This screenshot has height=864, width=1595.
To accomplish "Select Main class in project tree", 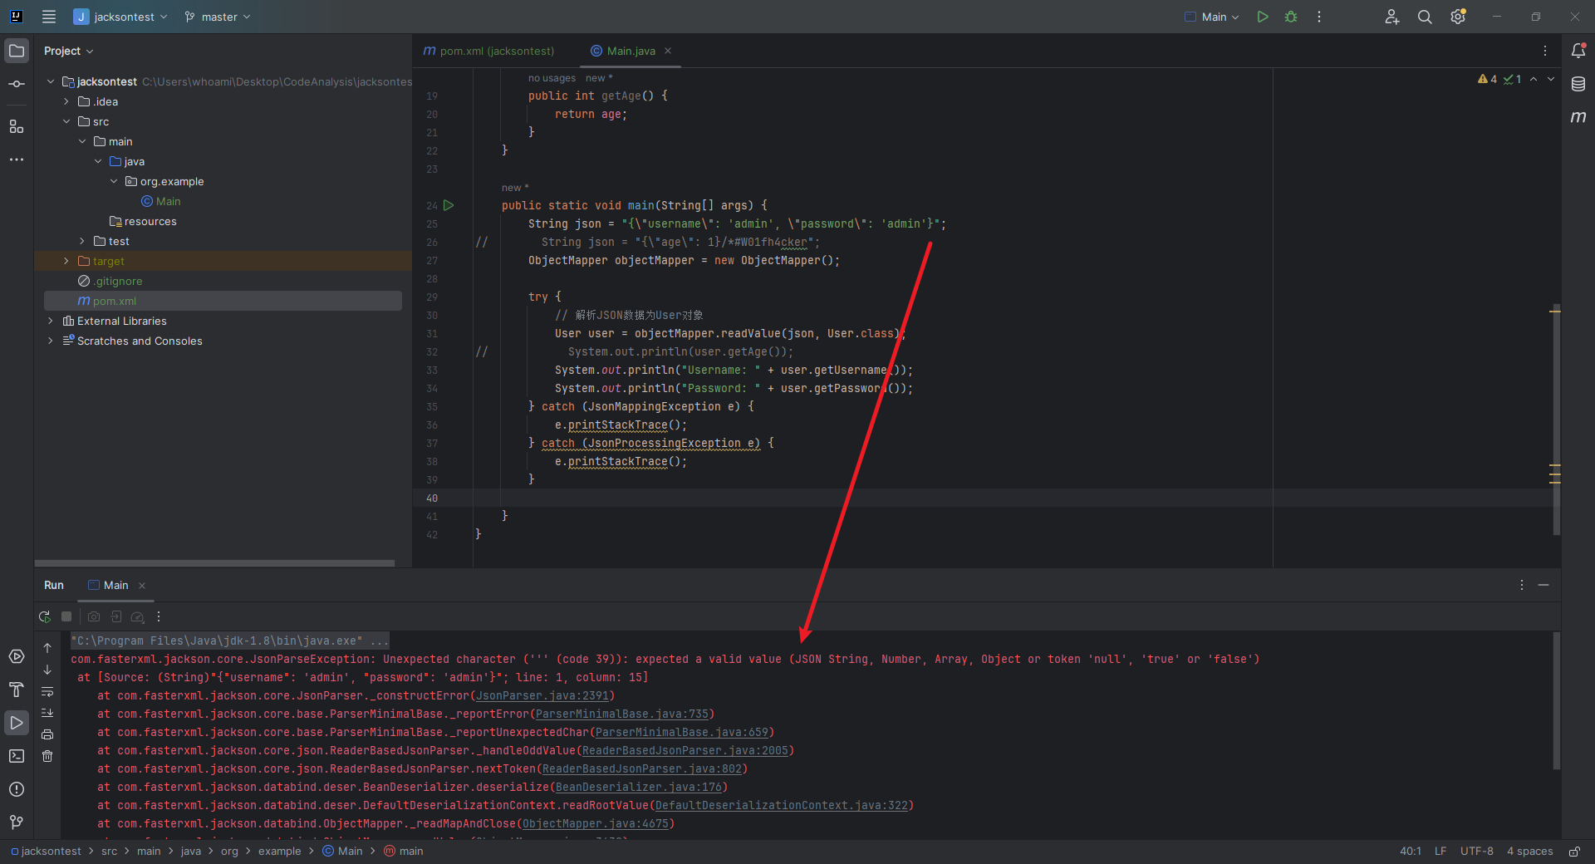I will pos(161,201).
